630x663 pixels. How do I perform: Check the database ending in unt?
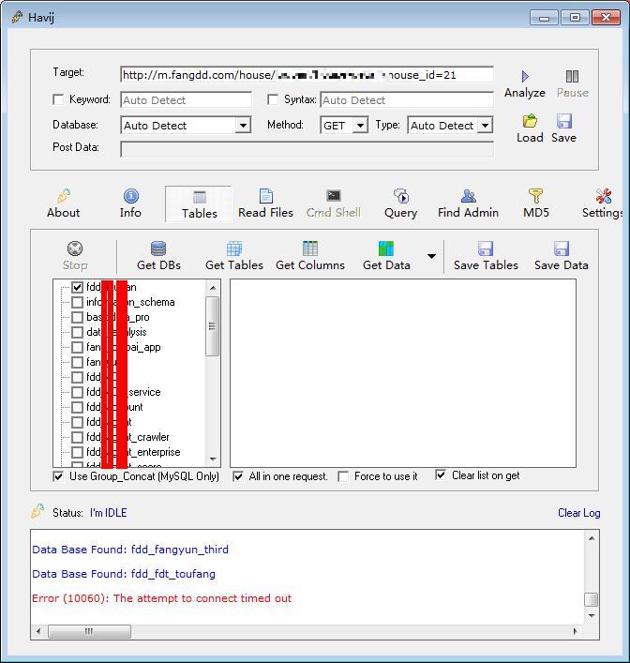(x=77, y=407)
